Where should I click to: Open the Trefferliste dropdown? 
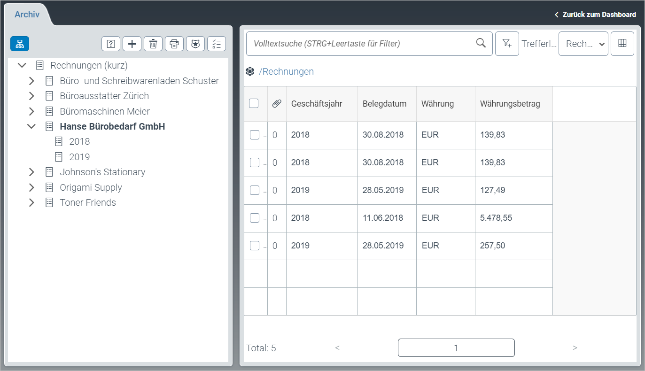(583, 44)
